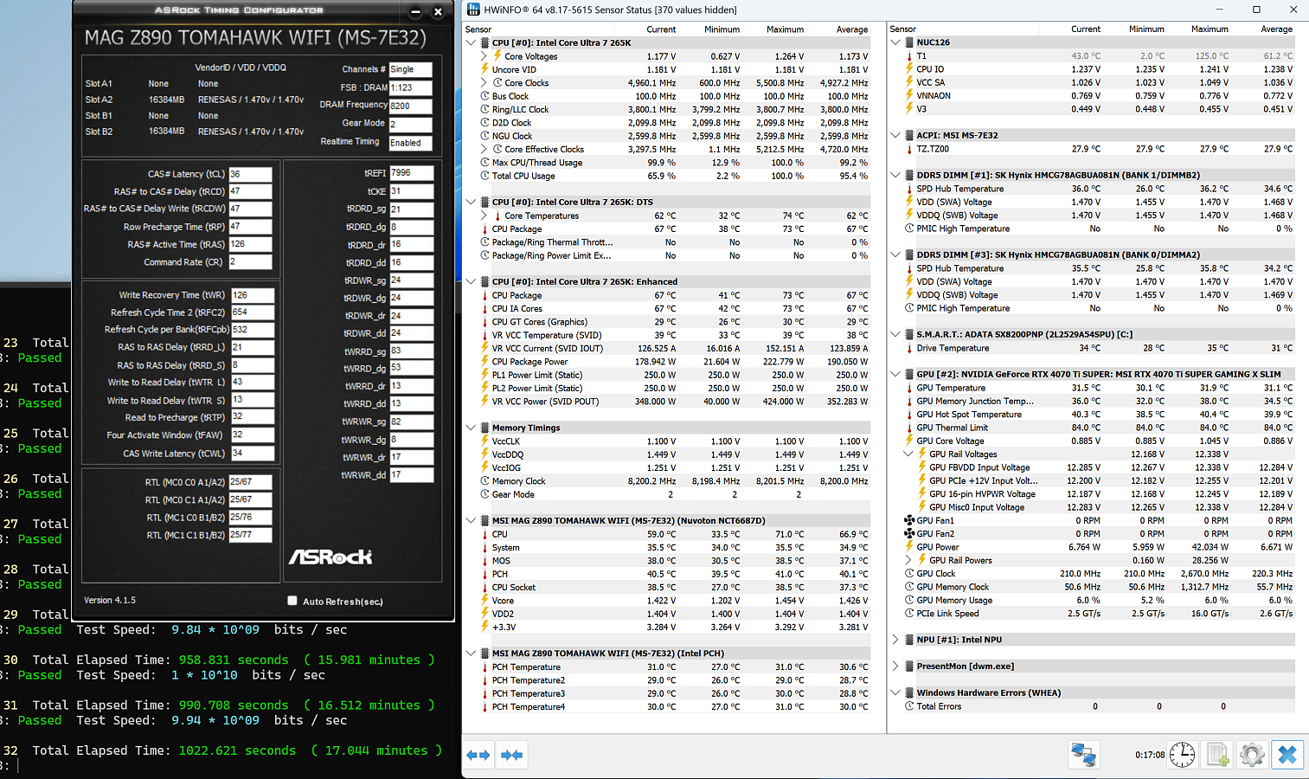The width and height of the screenshot is (1309, 779).
Task: Collapse the GPU Rail Voltages subtree
Action: [x=908, y=454]
